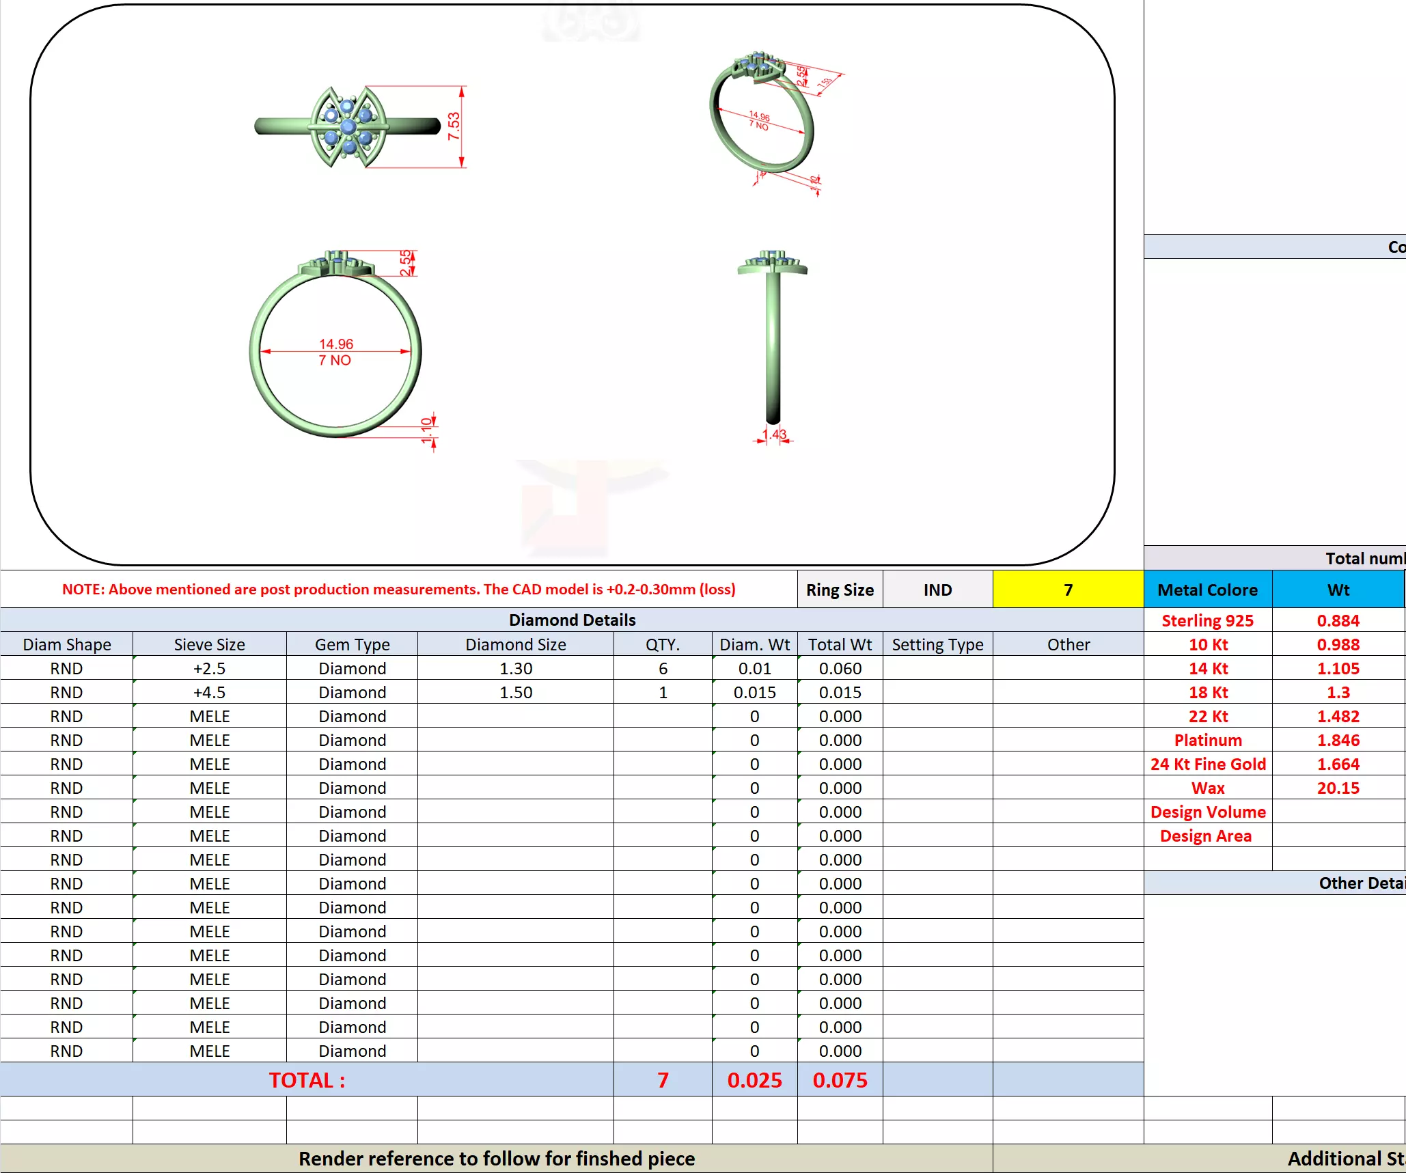Select the yellow ring size cell showing 7
This screenshot has width=1406, height=1173.
pos(1067,590)
